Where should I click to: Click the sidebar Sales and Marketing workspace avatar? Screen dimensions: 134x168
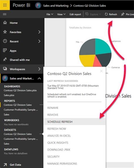[5, 78]
